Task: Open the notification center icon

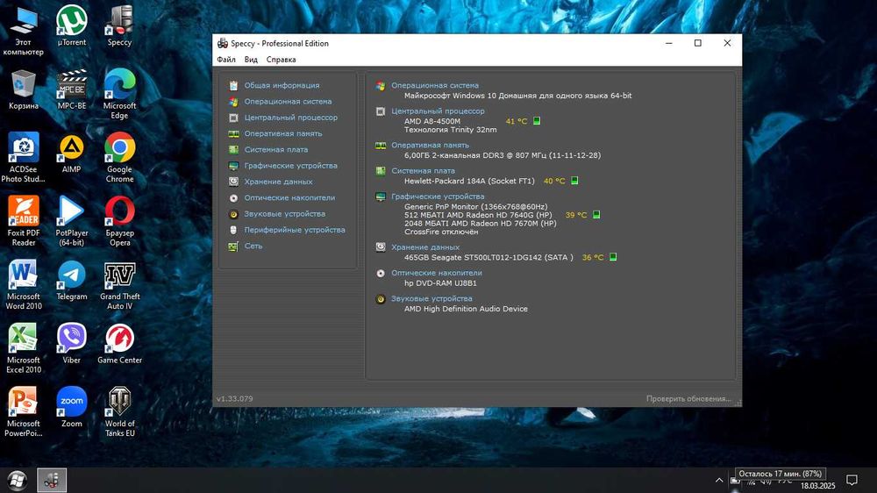Action: pyautogui.click(x=852, y=480)
